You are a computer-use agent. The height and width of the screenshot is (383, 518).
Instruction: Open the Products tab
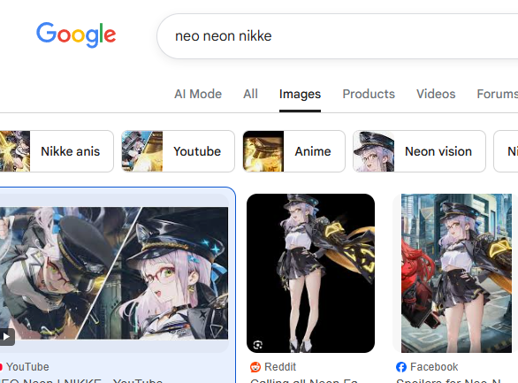pyautogui.click(x=369, y=94)
